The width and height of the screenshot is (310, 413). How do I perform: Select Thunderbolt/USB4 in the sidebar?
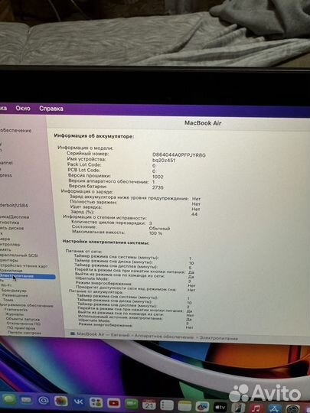pyautogui.click(x=14, y=205)
